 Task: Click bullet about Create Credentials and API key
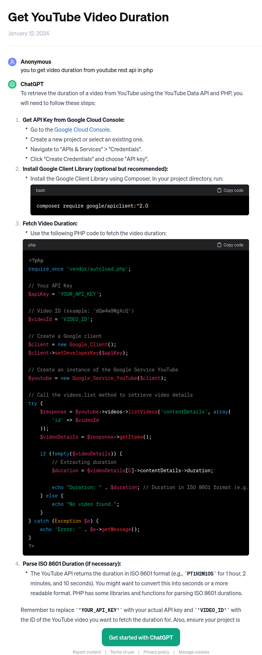(90, 159)
